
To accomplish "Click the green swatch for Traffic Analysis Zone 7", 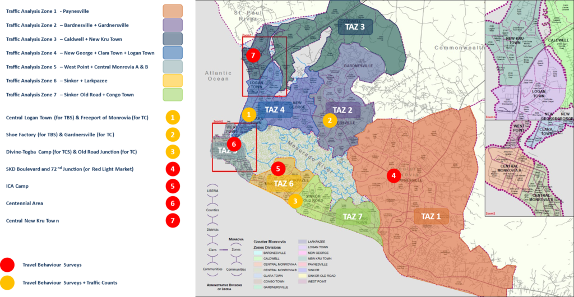I will 173,94.
